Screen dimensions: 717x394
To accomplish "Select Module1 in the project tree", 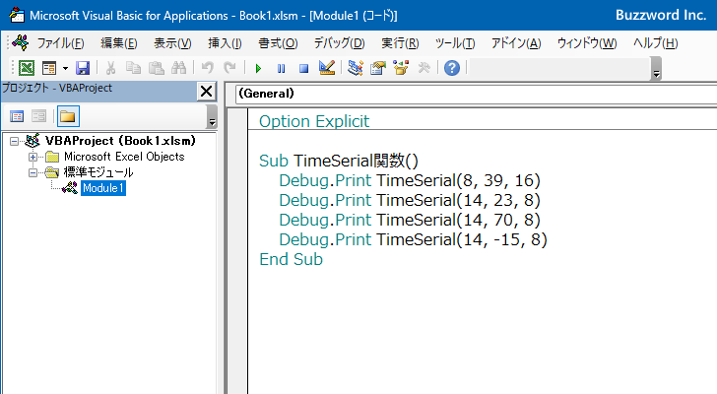I will (103, 188).
